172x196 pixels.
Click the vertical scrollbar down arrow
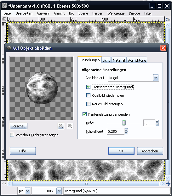pyautogui.click(x=168, y=178)
